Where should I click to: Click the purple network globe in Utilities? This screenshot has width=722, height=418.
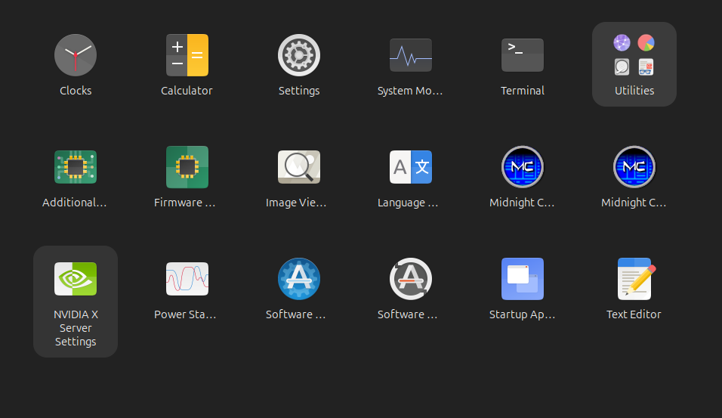click(x=622, y=43)
